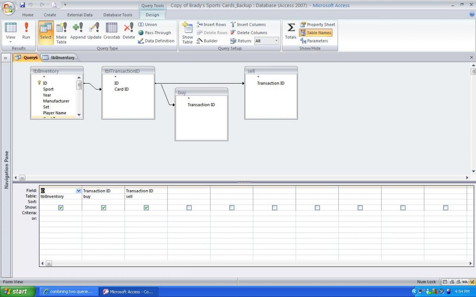
Task: Close the Query6 document with X
Action: 472,58
